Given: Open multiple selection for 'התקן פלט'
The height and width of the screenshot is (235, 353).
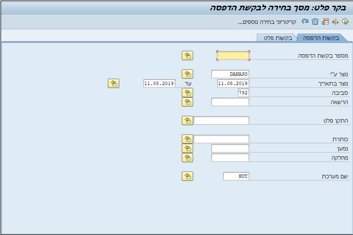Looking at the screenshot, I should coord(187,121).
